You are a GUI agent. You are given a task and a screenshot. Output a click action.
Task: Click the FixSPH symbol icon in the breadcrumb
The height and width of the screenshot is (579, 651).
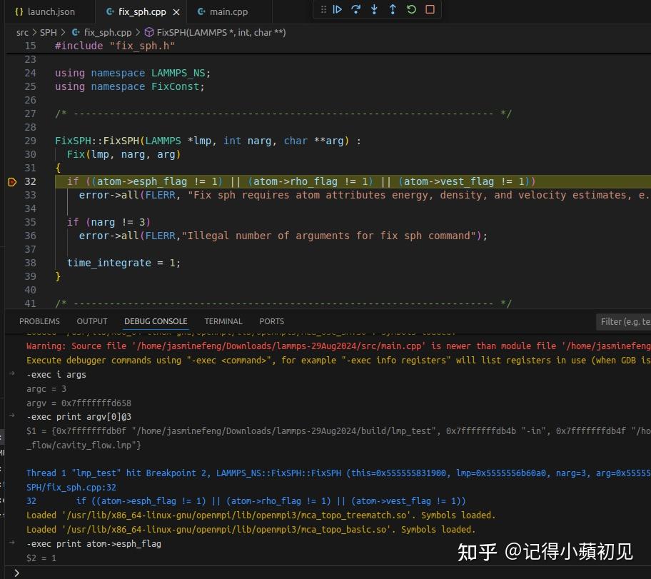click(148, 32)
